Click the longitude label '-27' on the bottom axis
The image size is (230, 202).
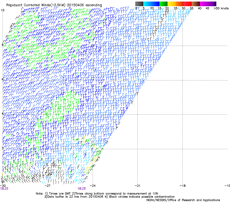click(47, 186)
